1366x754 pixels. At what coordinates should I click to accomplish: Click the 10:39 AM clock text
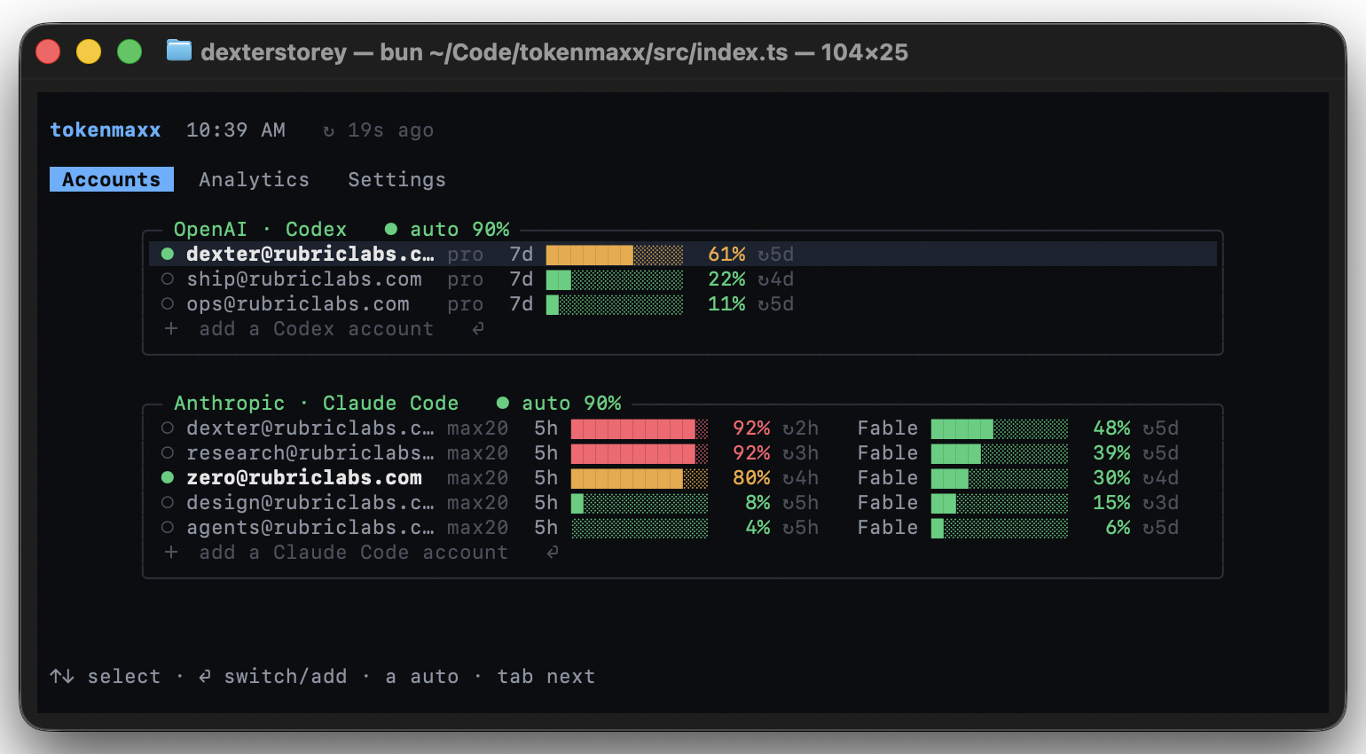236,130
